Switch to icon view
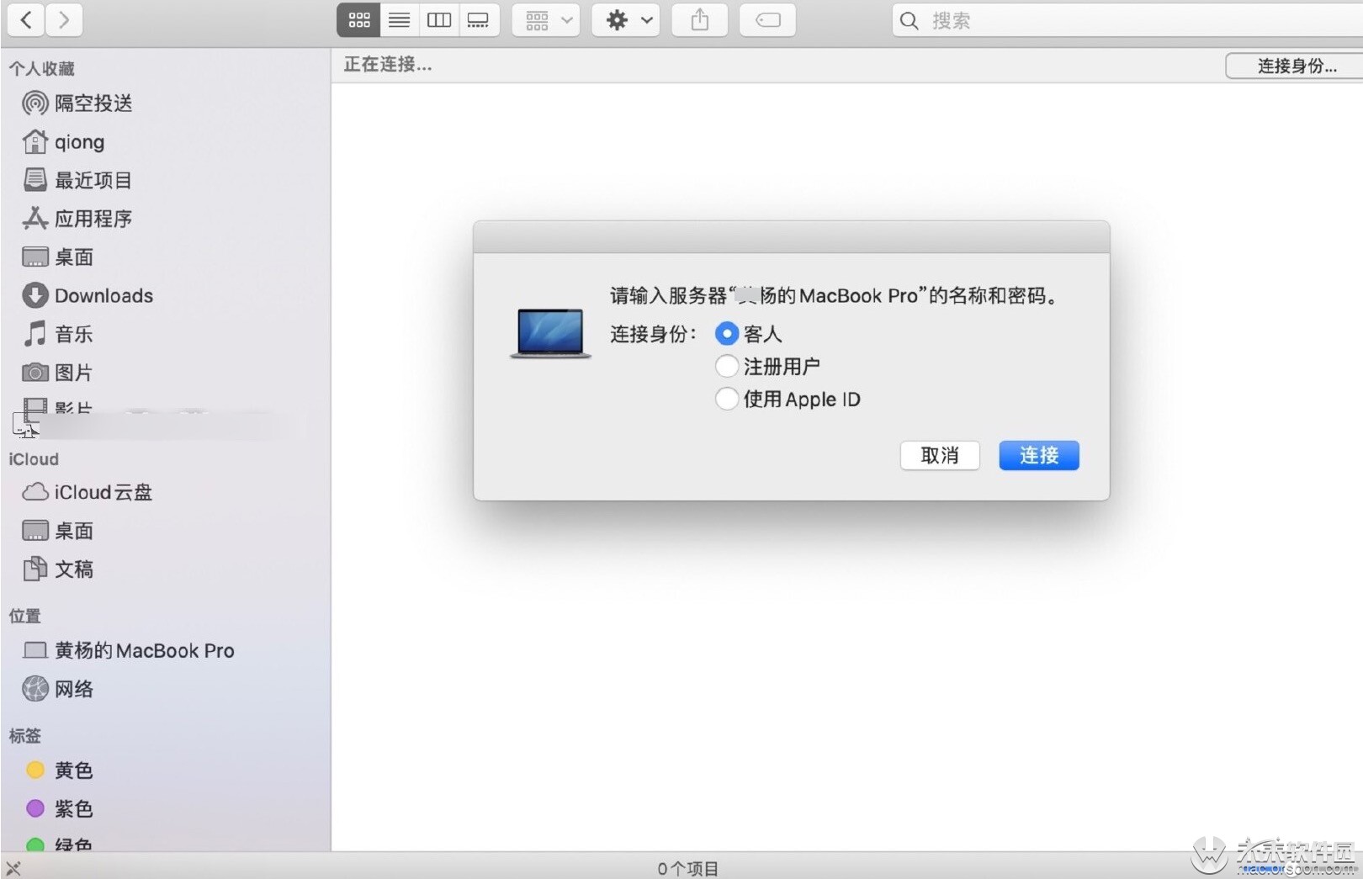 click(358, 20)
